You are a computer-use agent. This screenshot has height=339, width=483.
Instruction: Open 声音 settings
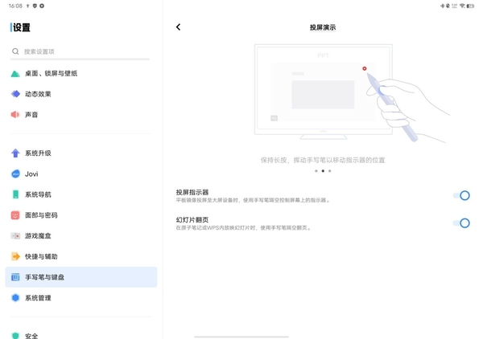(x=81, y=115)
